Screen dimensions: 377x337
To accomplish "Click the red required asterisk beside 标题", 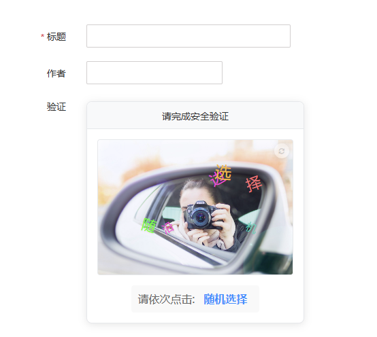I will coord(43,36).
